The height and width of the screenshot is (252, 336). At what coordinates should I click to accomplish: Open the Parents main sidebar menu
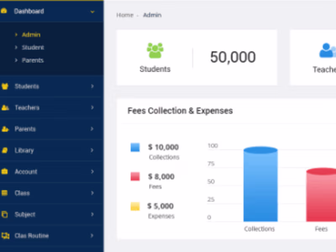tap(51, 129)
